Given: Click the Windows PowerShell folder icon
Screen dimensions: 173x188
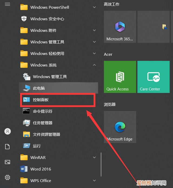Looking at the screenshot, I should click(x=24, y=7).
